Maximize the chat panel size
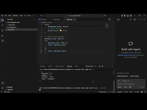 142,19
